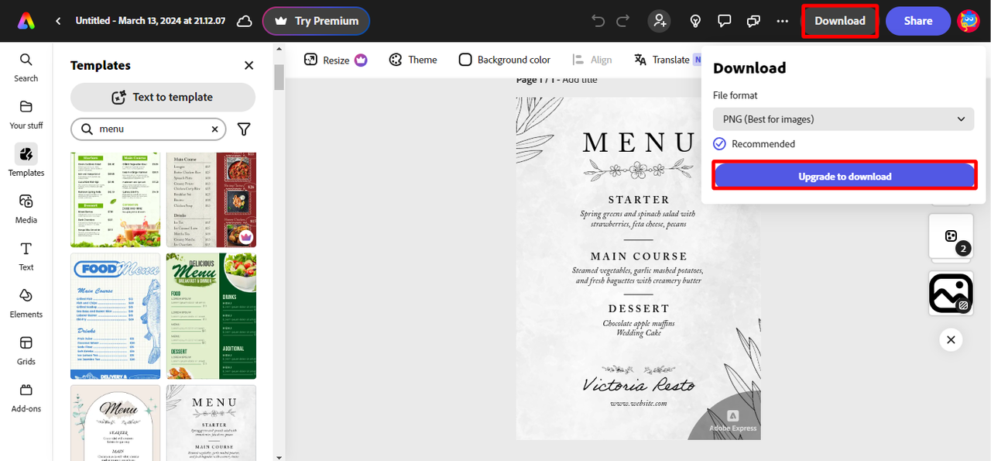Select the blue Food Menu fish template
Screen dimensions: 991x461
(x=115, y=316)
